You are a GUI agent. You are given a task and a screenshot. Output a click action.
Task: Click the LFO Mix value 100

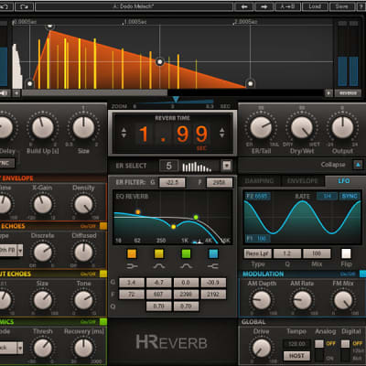pos(317,253)
